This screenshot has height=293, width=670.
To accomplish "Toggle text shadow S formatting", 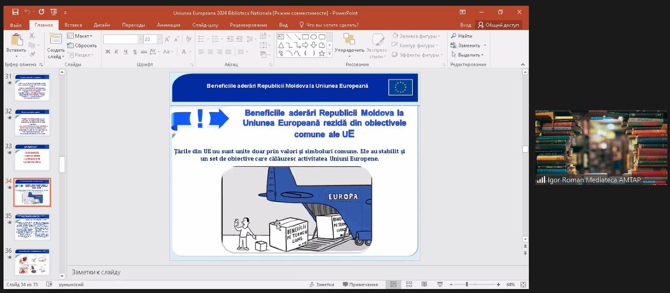I will click(135, 52).
